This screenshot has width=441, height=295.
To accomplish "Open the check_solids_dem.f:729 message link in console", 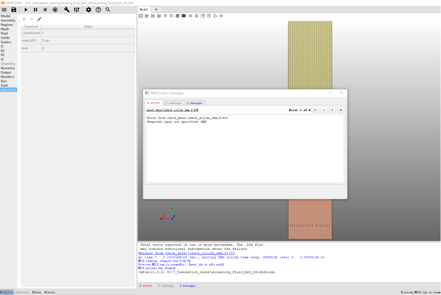I will click(x=186, y=253).
